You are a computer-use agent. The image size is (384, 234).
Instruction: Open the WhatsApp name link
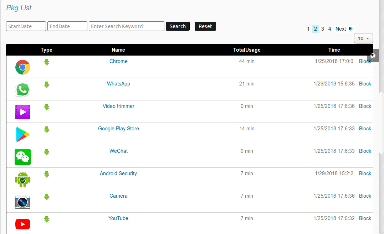(x=118, y=84)
